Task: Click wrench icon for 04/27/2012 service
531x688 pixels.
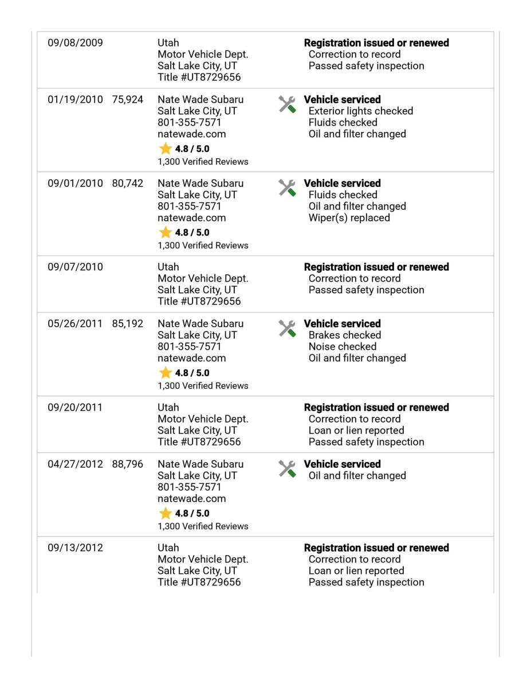Action: coord(288,468)
